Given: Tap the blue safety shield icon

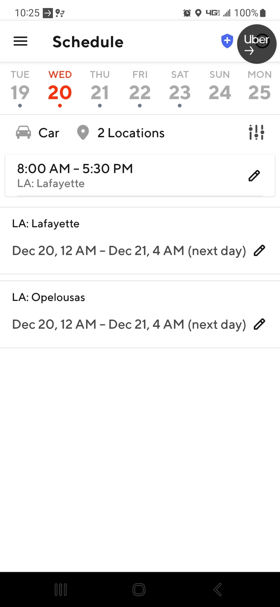Looking at the screenshot, I should [227, 41].
